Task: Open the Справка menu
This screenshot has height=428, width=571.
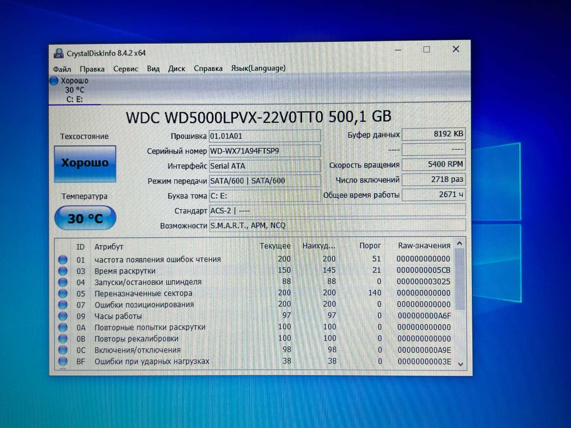Action: pyautogui.click(x=208, y=68)
